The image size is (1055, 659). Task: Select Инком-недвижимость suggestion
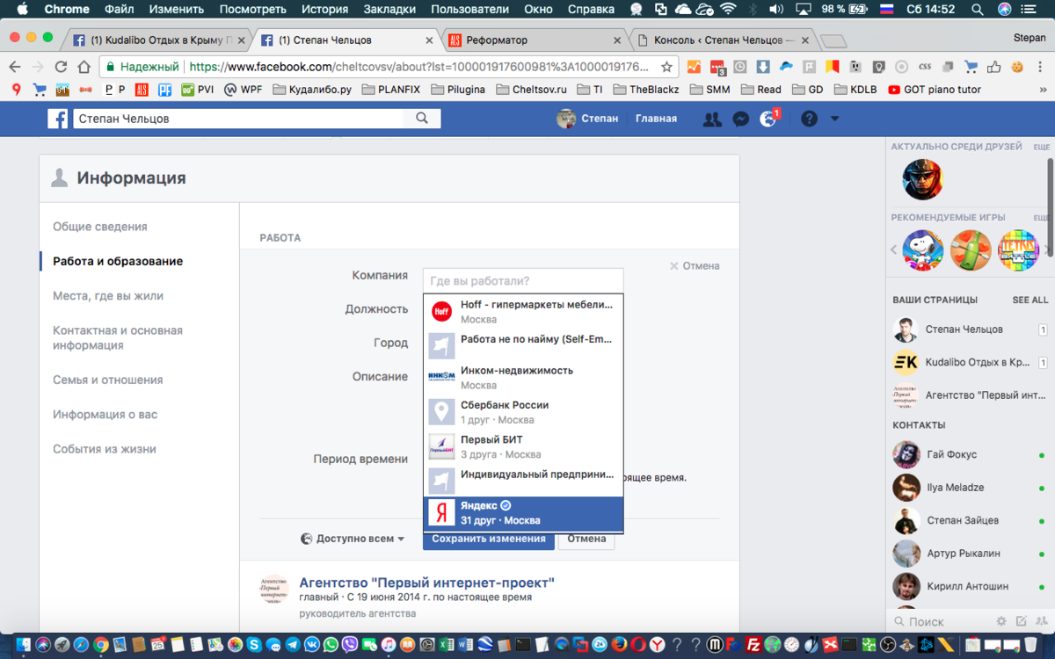[x=523, y=378]
